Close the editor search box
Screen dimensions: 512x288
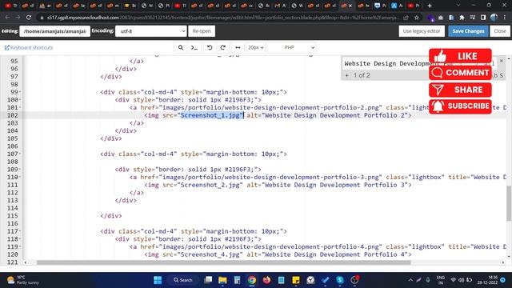[x=502, y=61]
